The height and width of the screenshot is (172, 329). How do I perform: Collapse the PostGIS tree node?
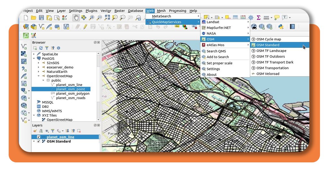point(34,58)
